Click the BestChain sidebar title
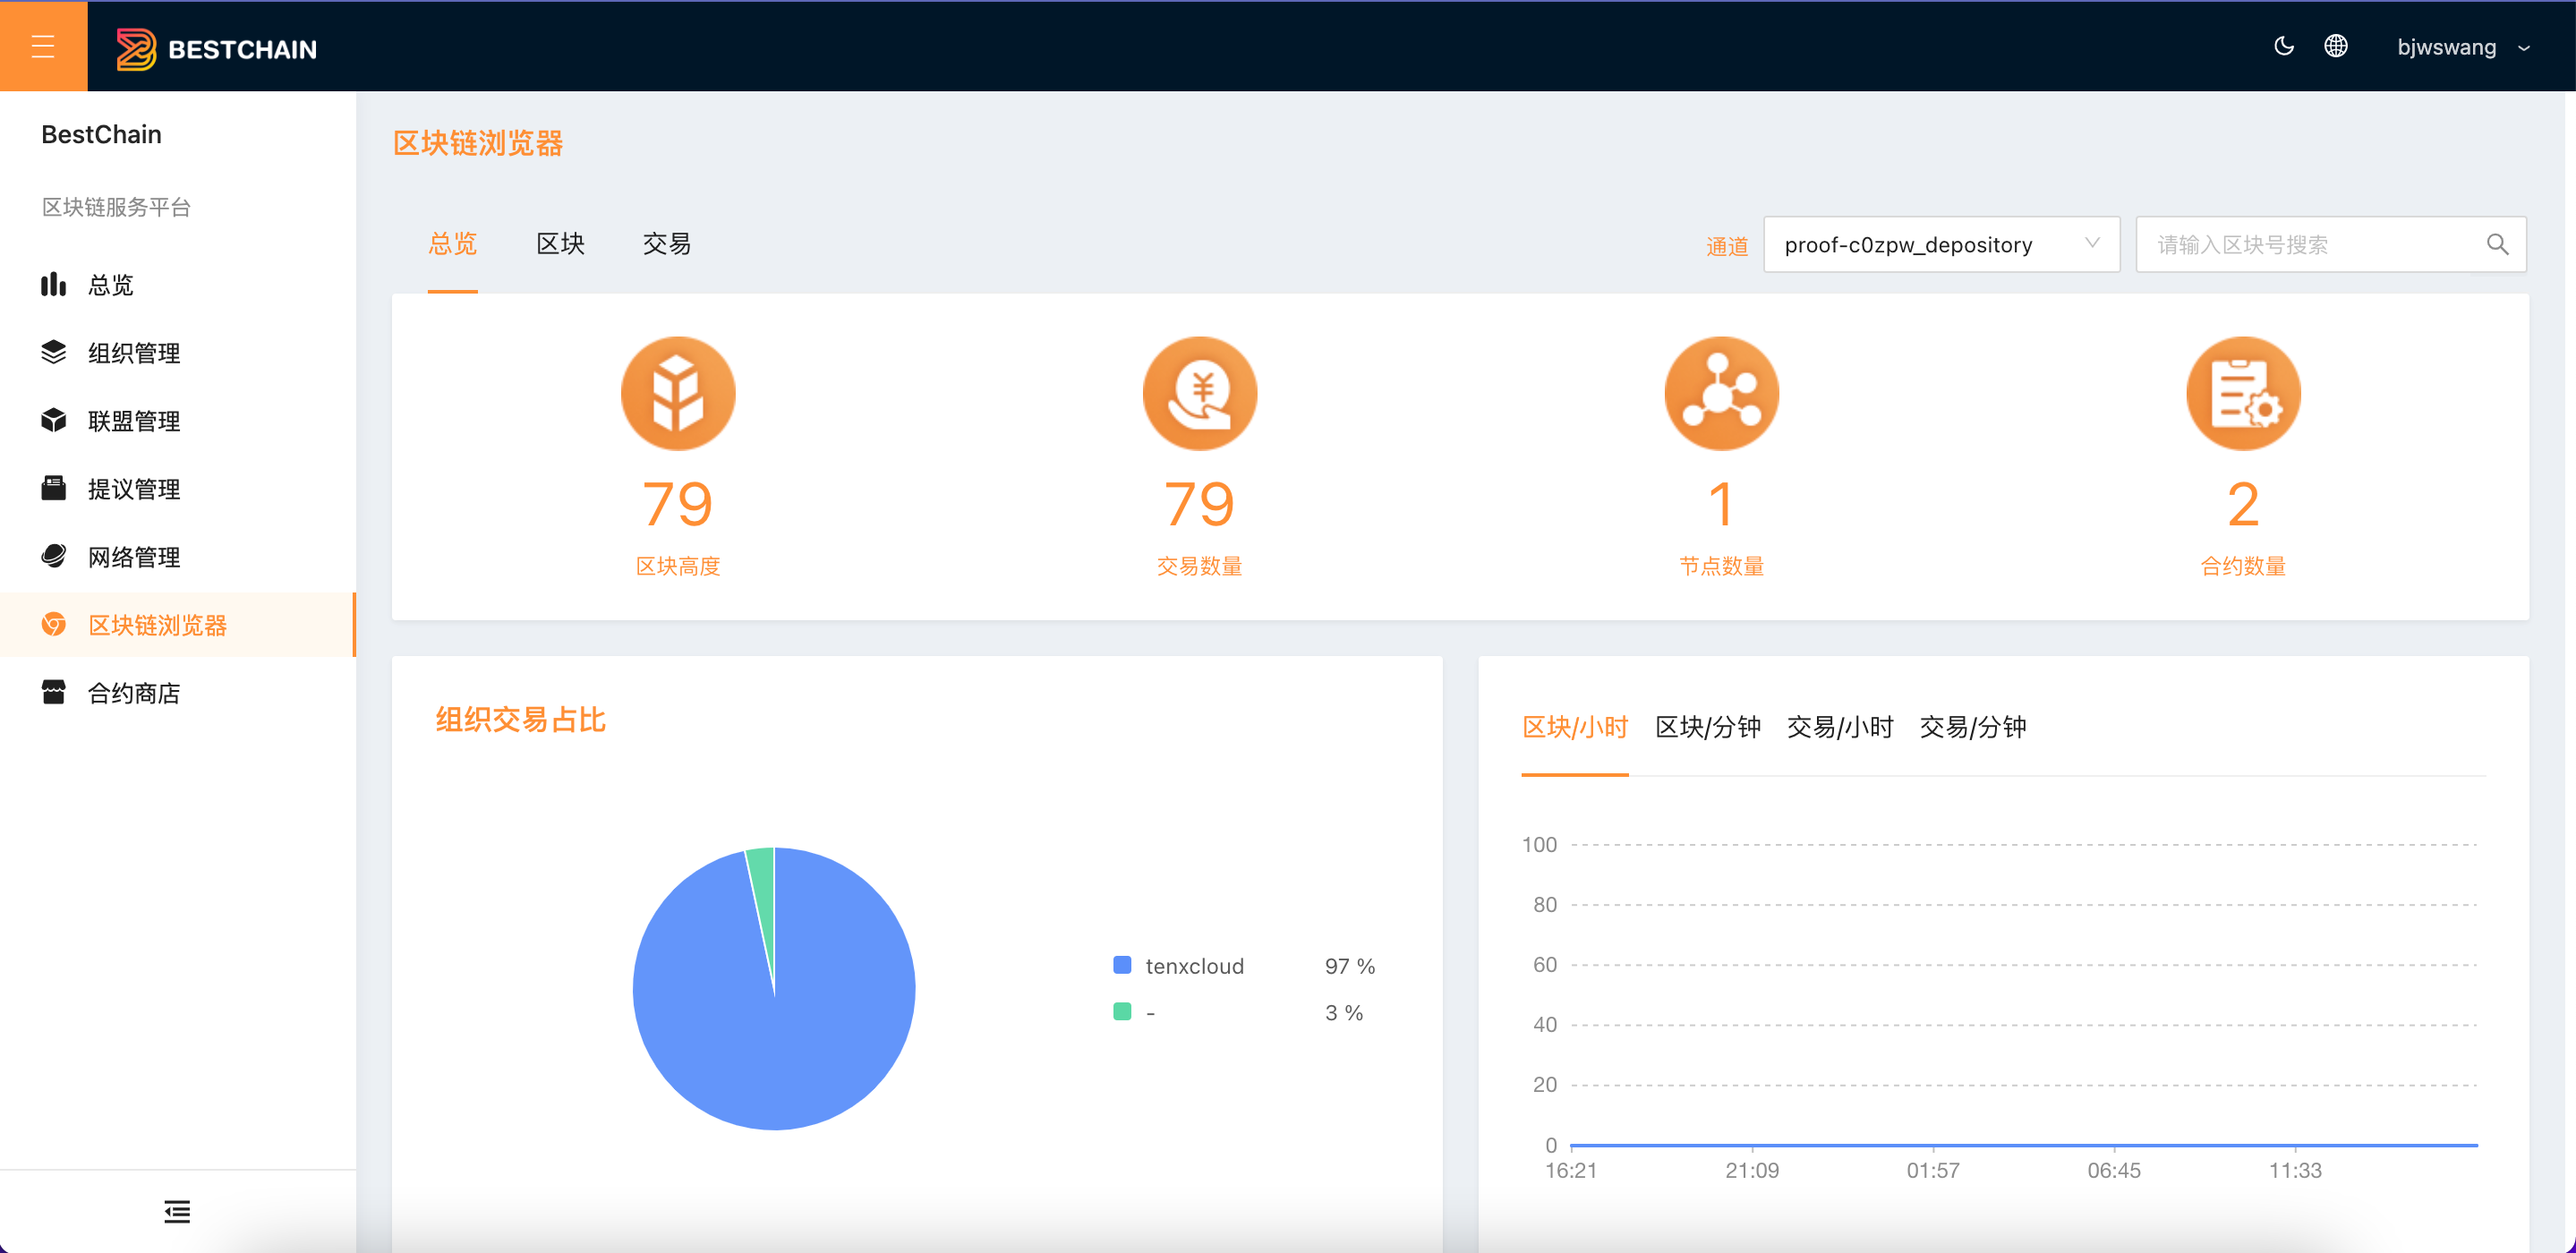Image resolution: width=2576 pixels, height=1253 pixels. tap(101, 134)
